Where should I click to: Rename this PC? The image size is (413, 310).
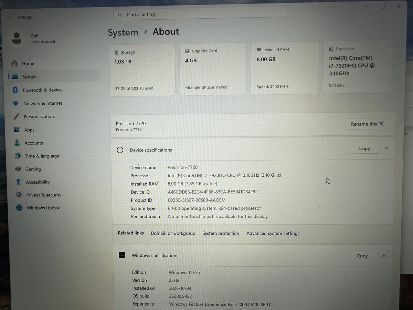(x=368, y=124)
